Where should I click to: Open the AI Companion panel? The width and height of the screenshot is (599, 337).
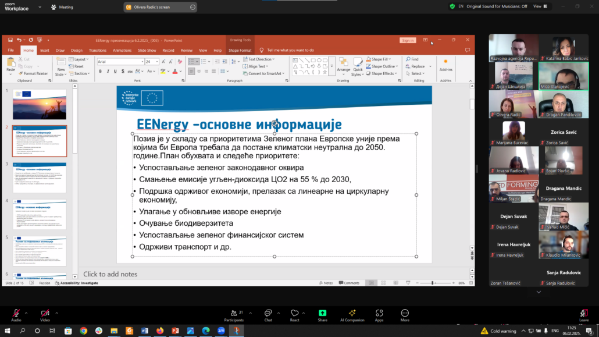[x=352, y=315]
